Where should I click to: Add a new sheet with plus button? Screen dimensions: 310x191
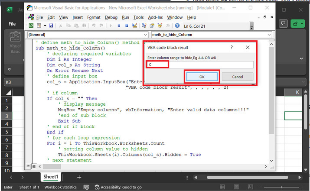click(x=79, y=178)
